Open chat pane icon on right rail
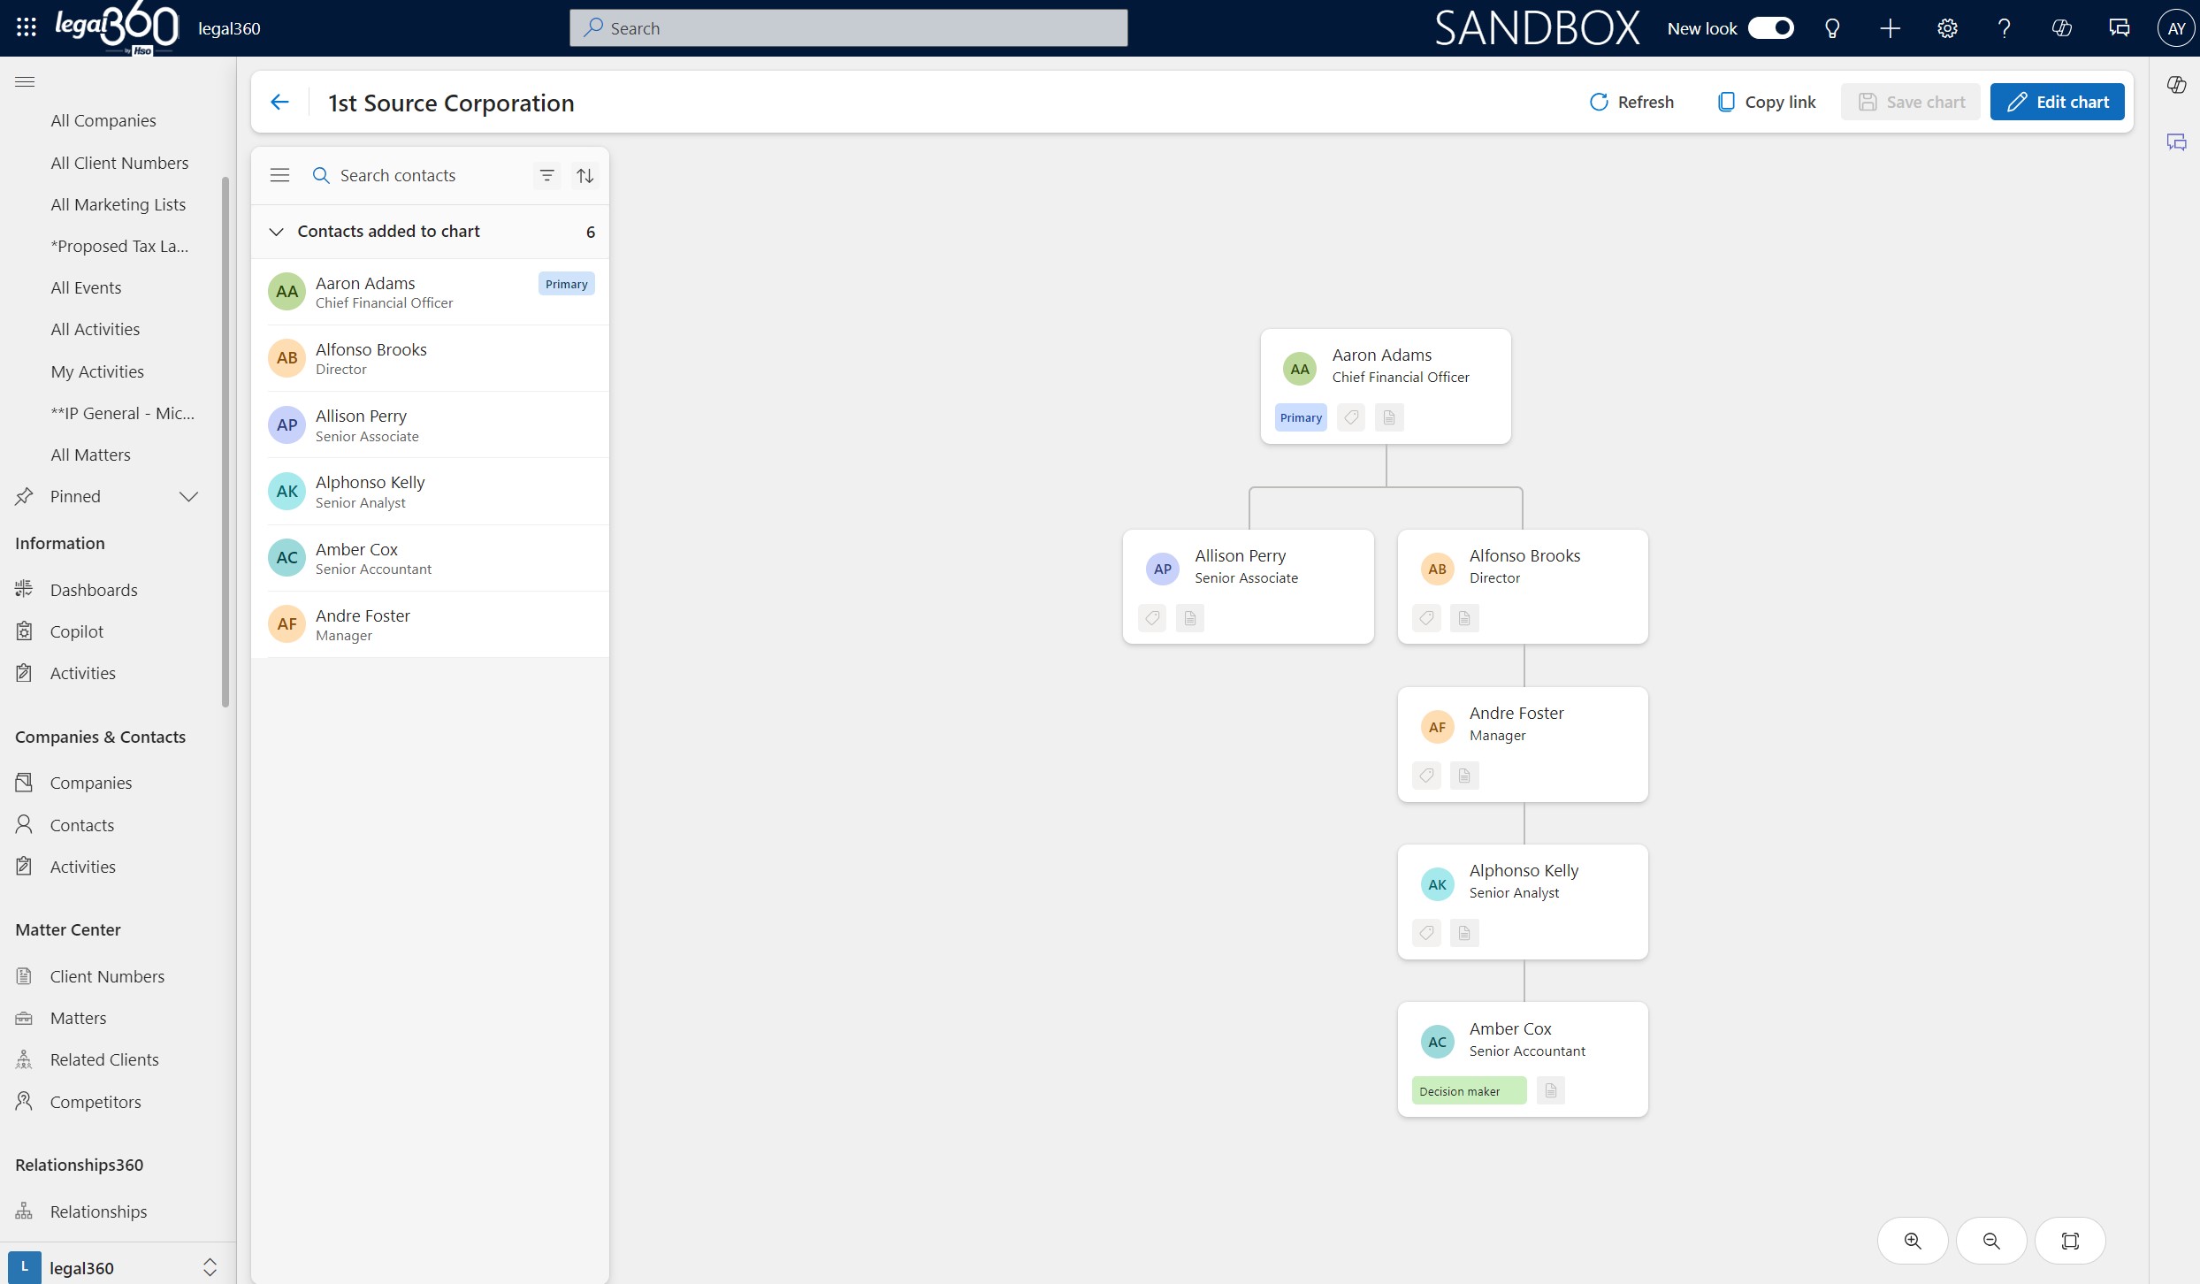 pyautogui.click(x=2176, y=142)
